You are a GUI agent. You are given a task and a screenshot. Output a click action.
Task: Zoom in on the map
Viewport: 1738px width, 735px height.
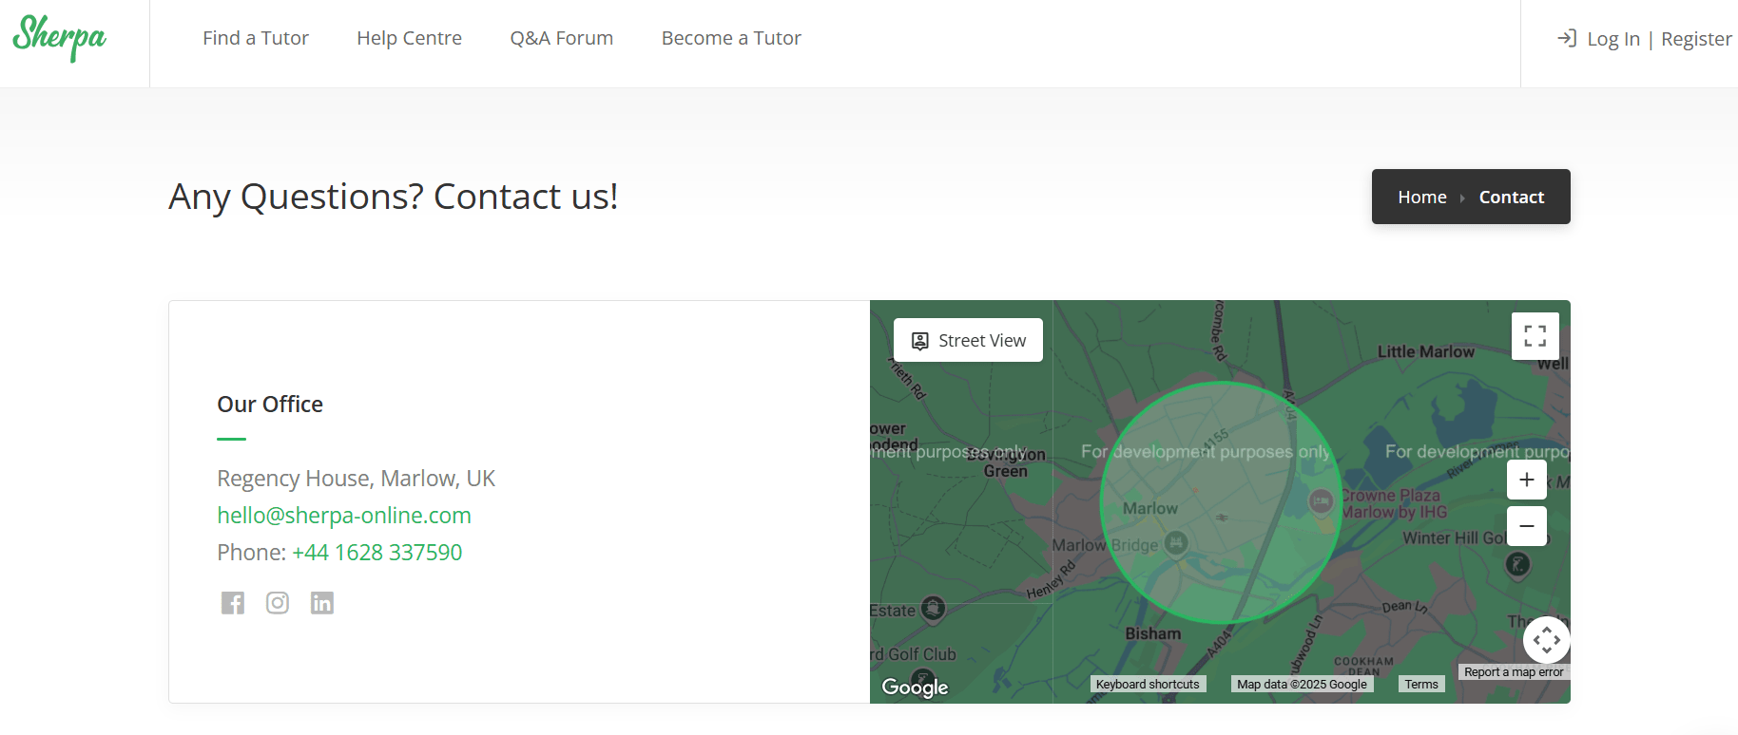(x=1526, y=480)
